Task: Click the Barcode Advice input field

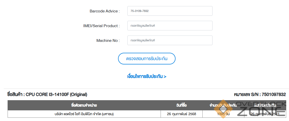Action: [x=170, y=11]
